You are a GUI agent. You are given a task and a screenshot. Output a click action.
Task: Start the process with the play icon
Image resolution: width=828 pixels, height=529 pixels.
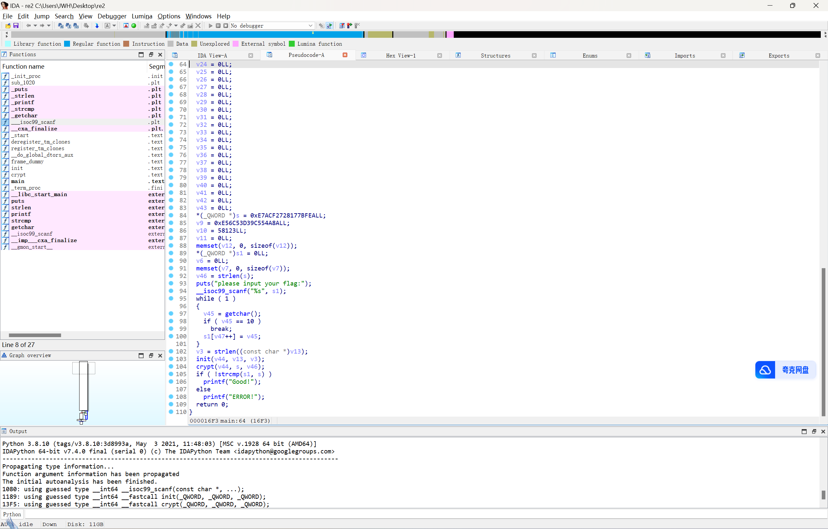click(210, 26)
